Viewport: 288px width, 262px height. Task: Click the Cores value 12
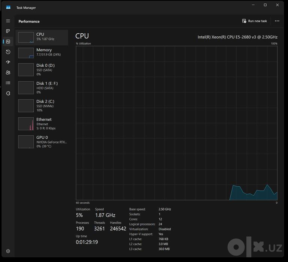(160, 219)
